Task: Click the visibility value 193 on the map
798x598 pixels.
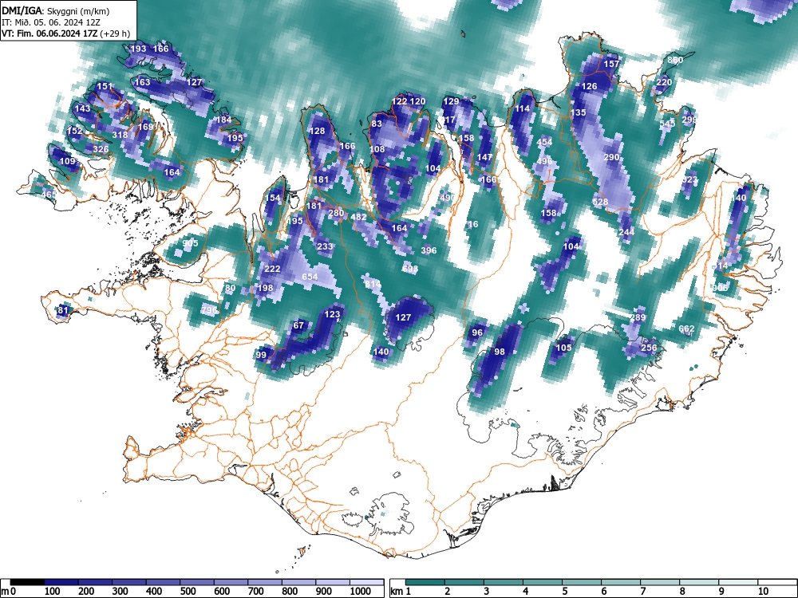Action: pos(138,49)
